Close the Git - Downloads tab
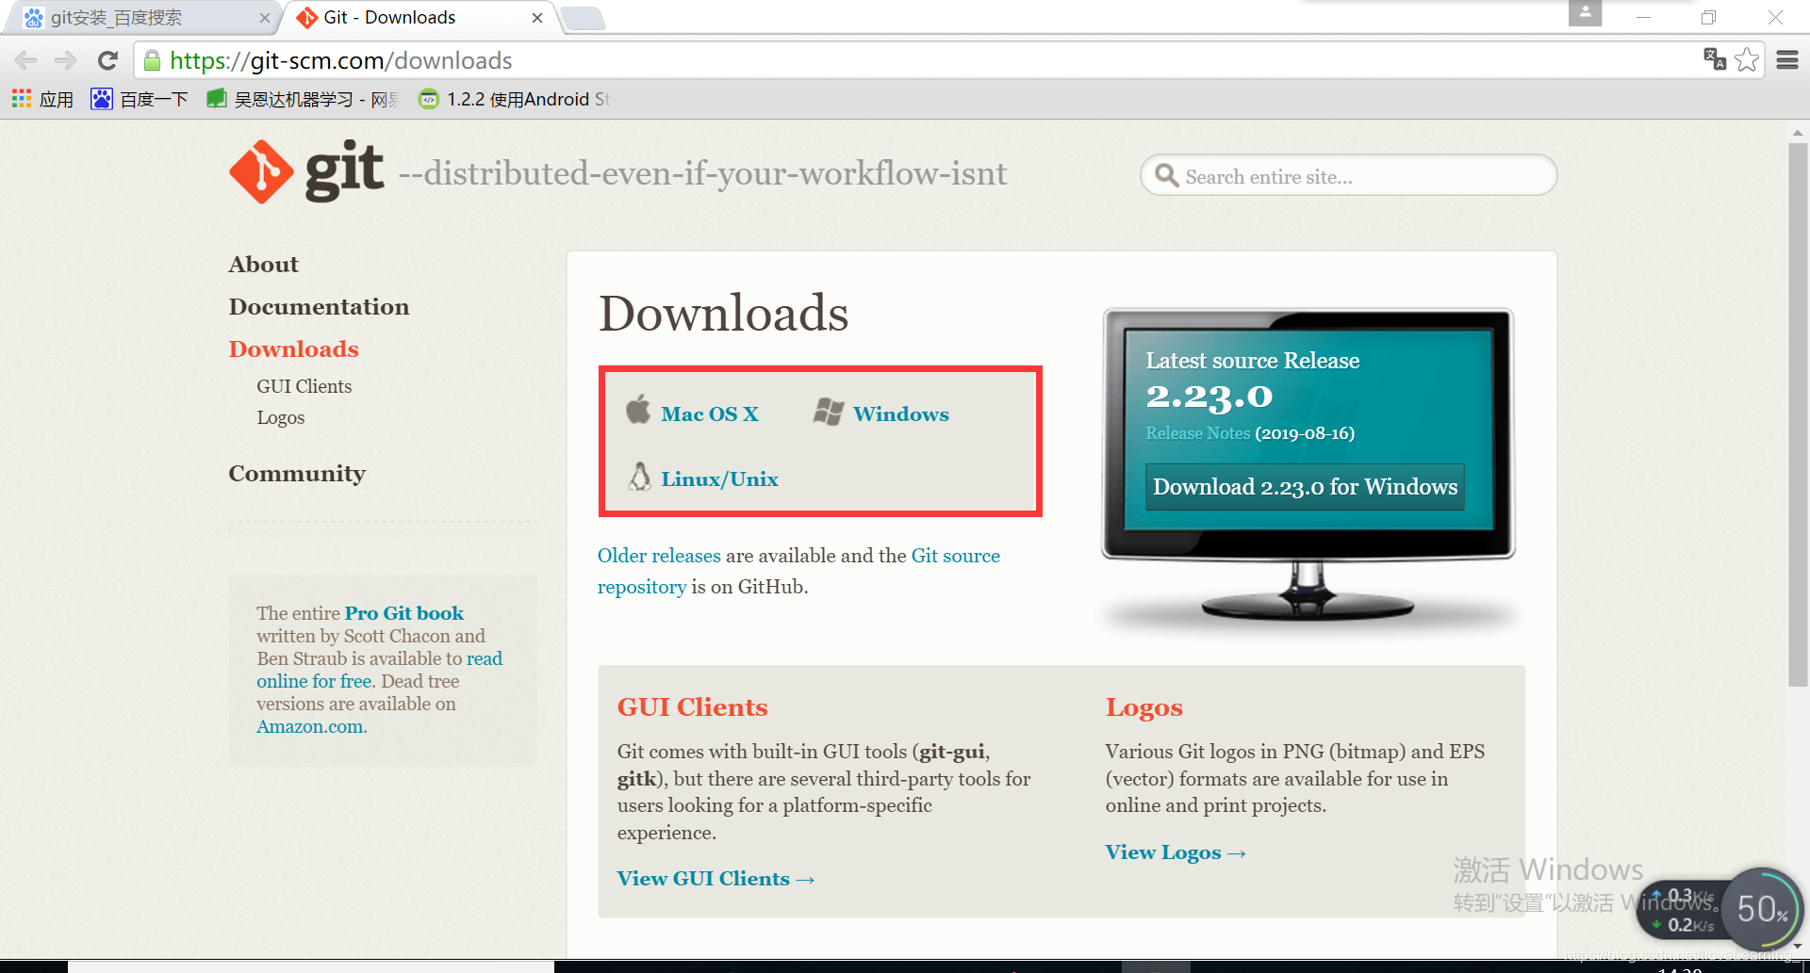This screenshot has width=1810, height=973. pyautogui.click(x=537, y=18)
